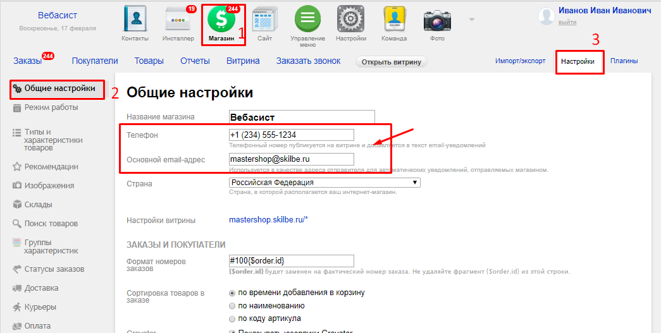Open the Настройки tab in shop

point(578,61)
